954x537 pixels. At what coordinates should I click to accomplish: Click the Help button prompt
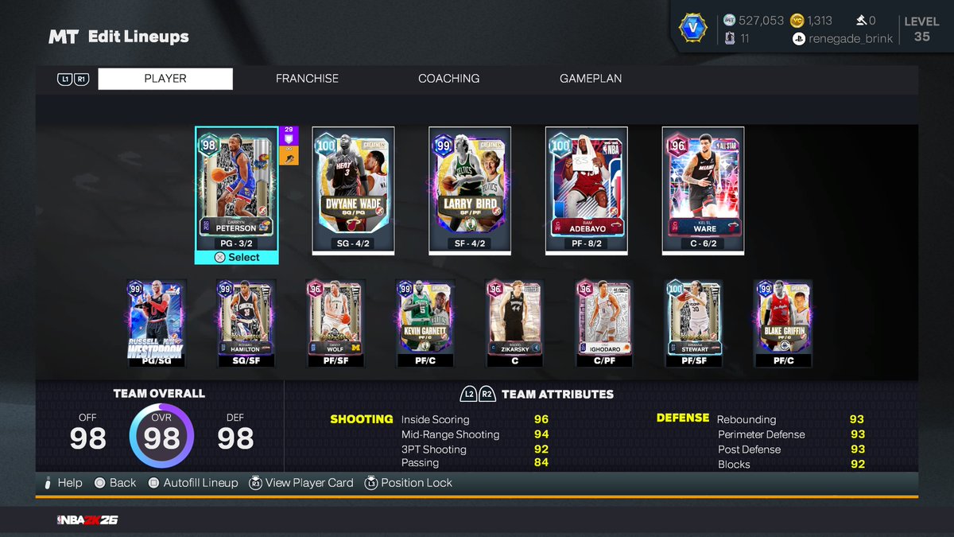[64, 483]
